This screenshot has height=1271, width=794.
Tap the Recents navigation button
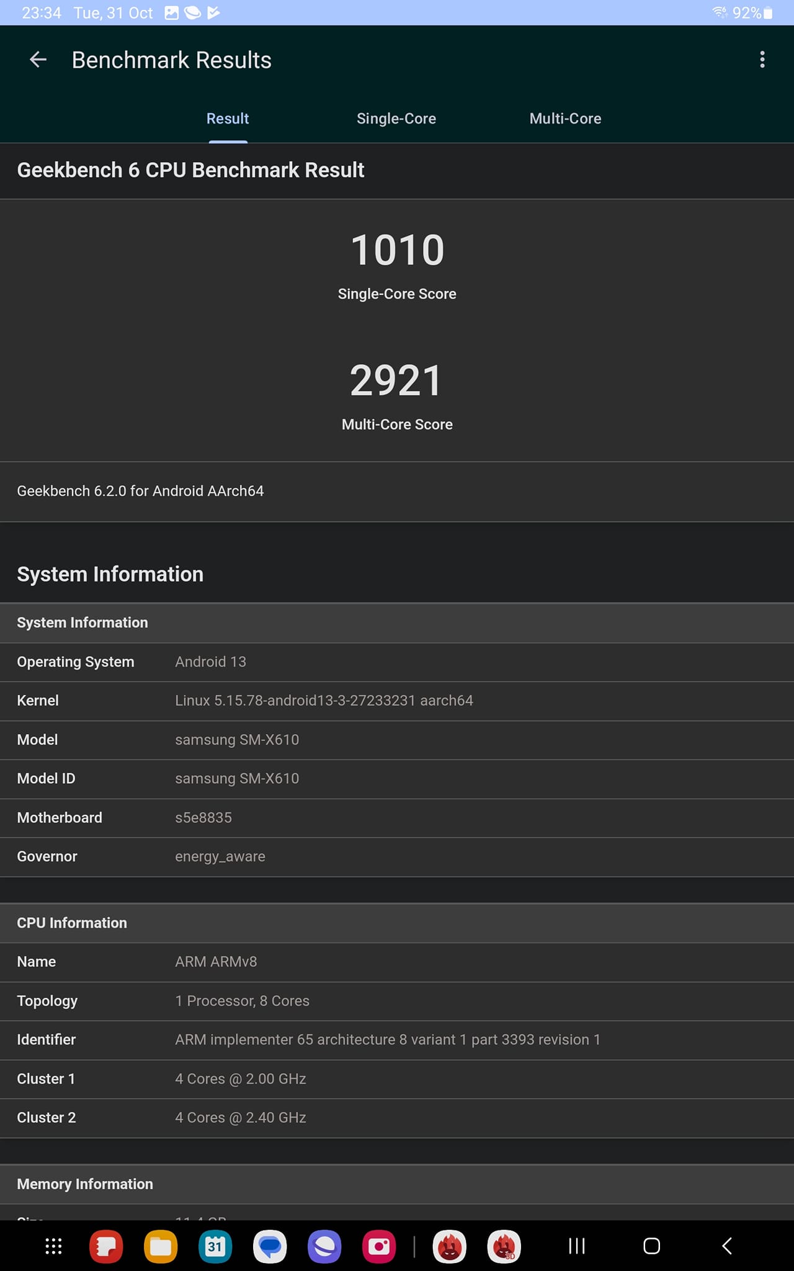pyautogui.click(x=577, y=1246)
